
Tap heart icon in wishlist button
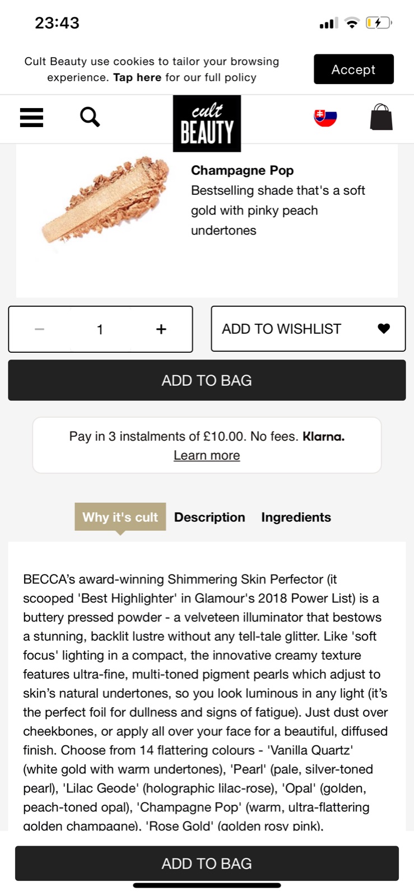[384, 329]
